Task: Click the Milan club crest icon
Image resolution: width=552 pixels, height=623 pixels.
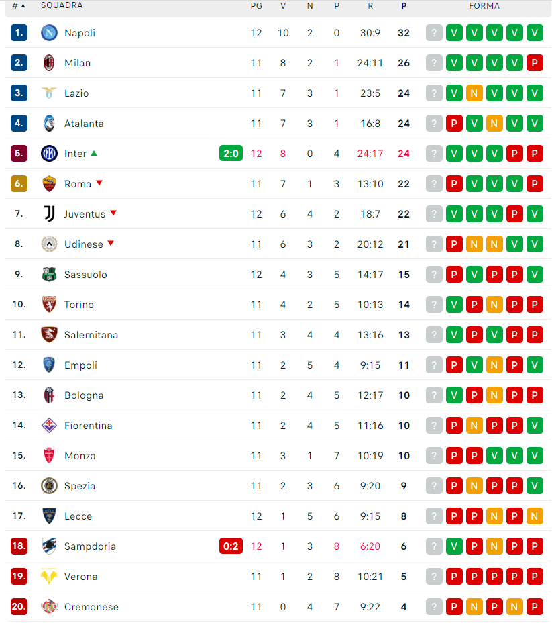Action: (49, 63)
